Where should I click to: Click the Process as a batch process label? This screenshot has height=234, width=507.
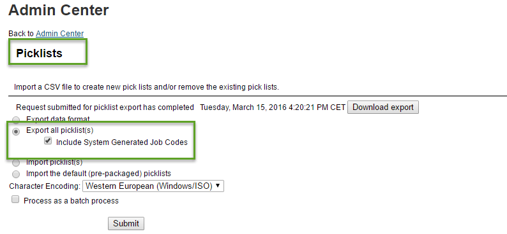tap(71, 201)
